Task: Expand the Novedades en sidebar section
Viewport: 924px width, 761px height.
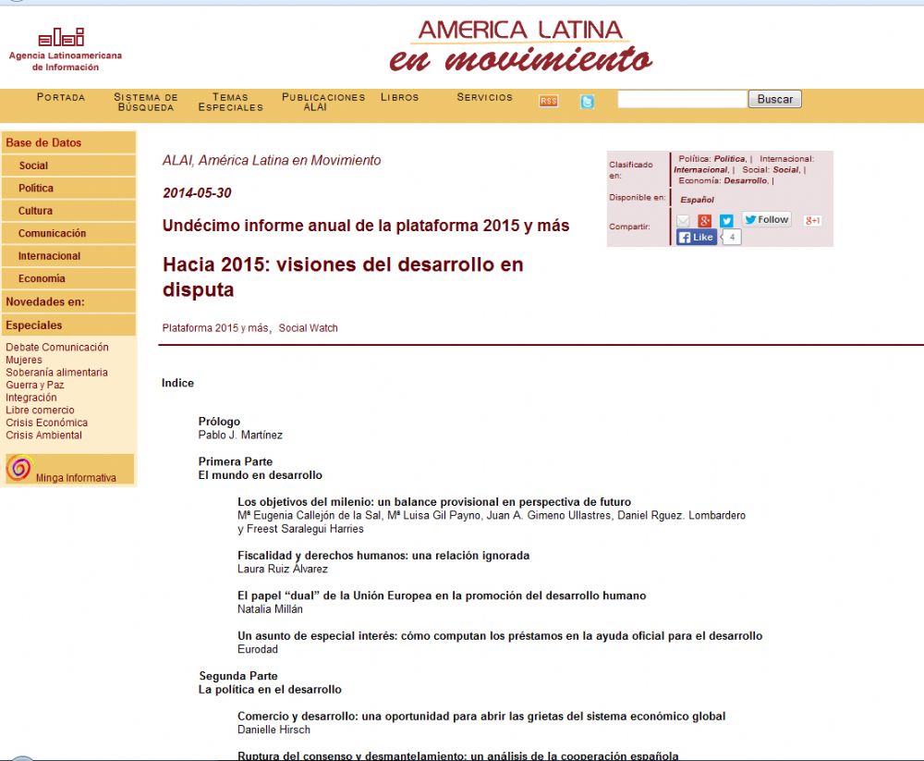Action: (x=45, y=301)
